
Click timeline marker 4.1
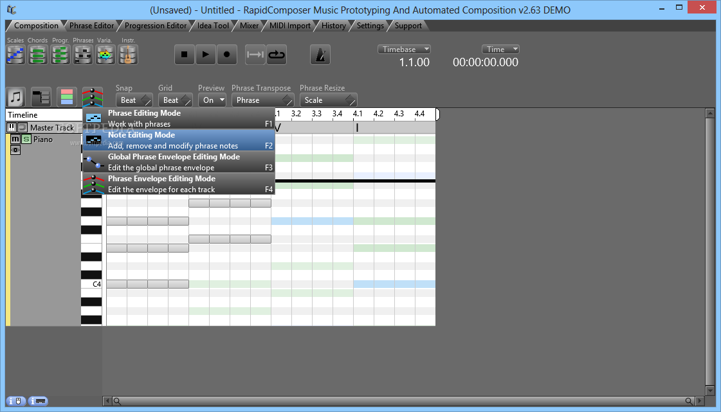tap(358, 114)
